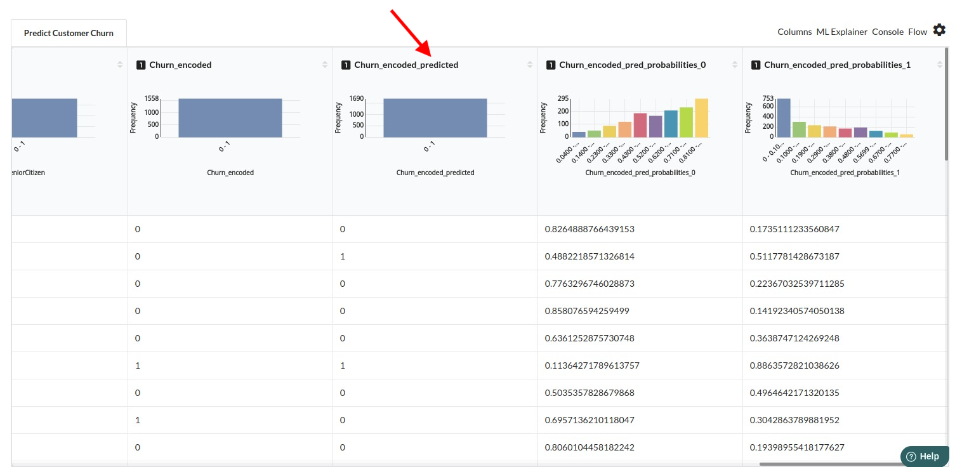Select cell 0.8863572821038626
Viewport: 962px width, 467px height.
pos(845,365)
